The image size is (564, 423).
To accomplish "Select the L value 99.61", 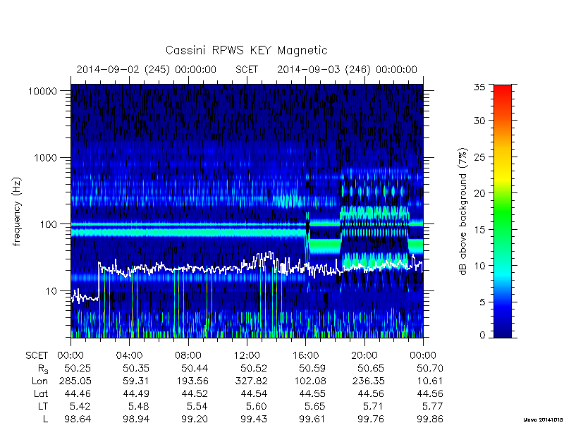I will click(x=312, y=419).
